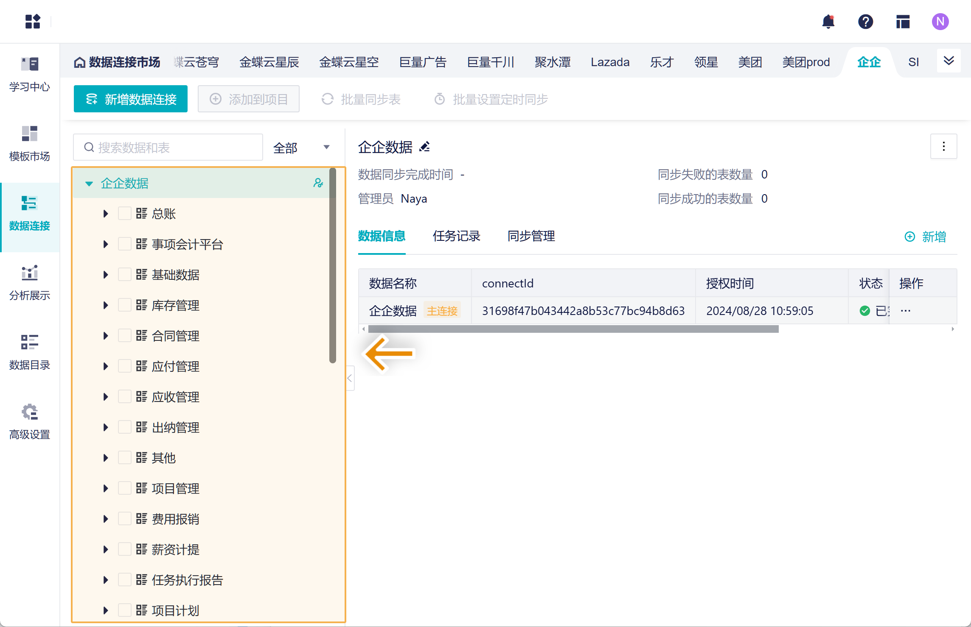Open the 全部 filter dropdown
The height and width of the screenshot is (627, 971).
[x=301, y=148]
